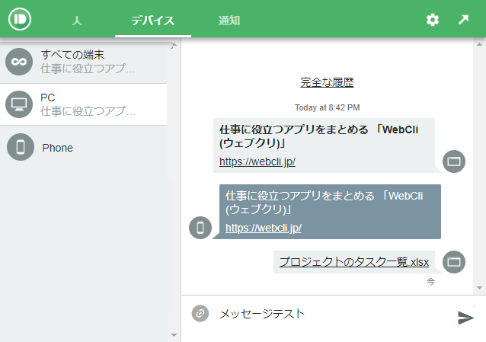Click the infinity icon for all devices

[19, 62]
